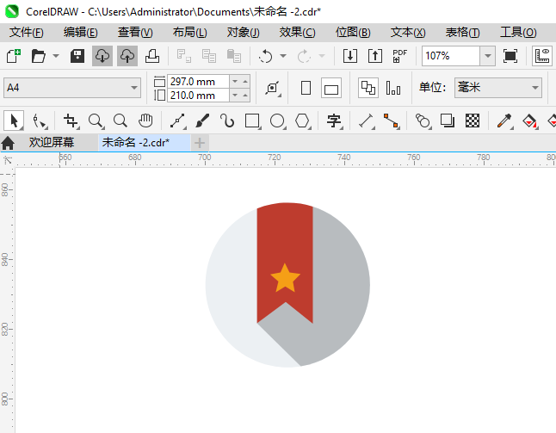Select the Parallel Dimension tool
Viewport: 556px width, 433px height.
(x=367, y=121)
